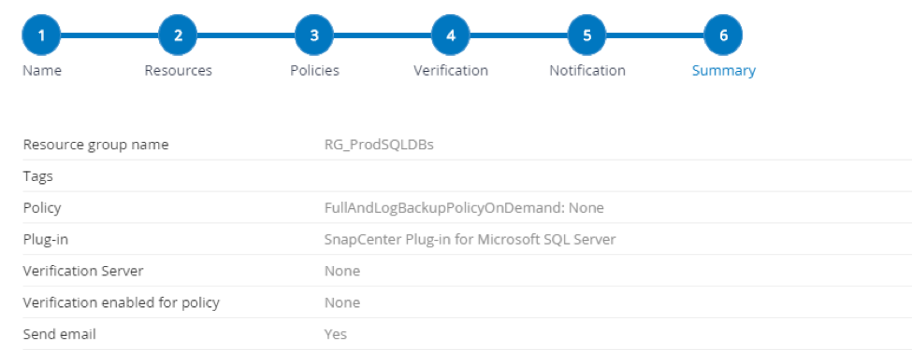
Task: Click the Resource group name label
Action: click(x=96, y=145)
